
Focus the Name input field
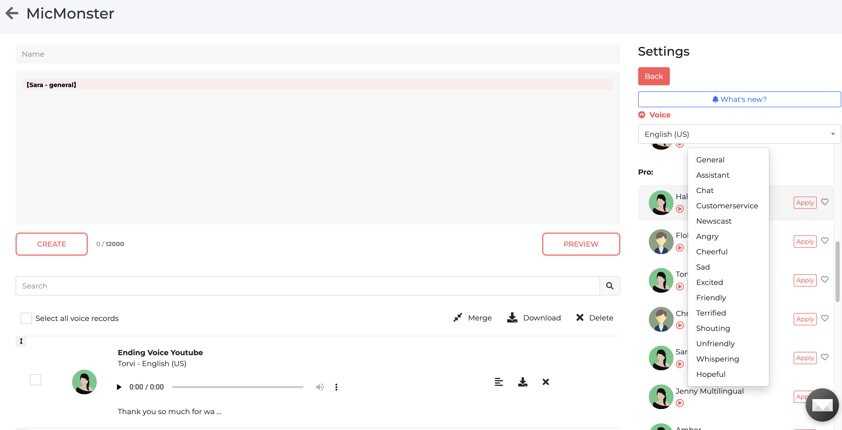318,54
